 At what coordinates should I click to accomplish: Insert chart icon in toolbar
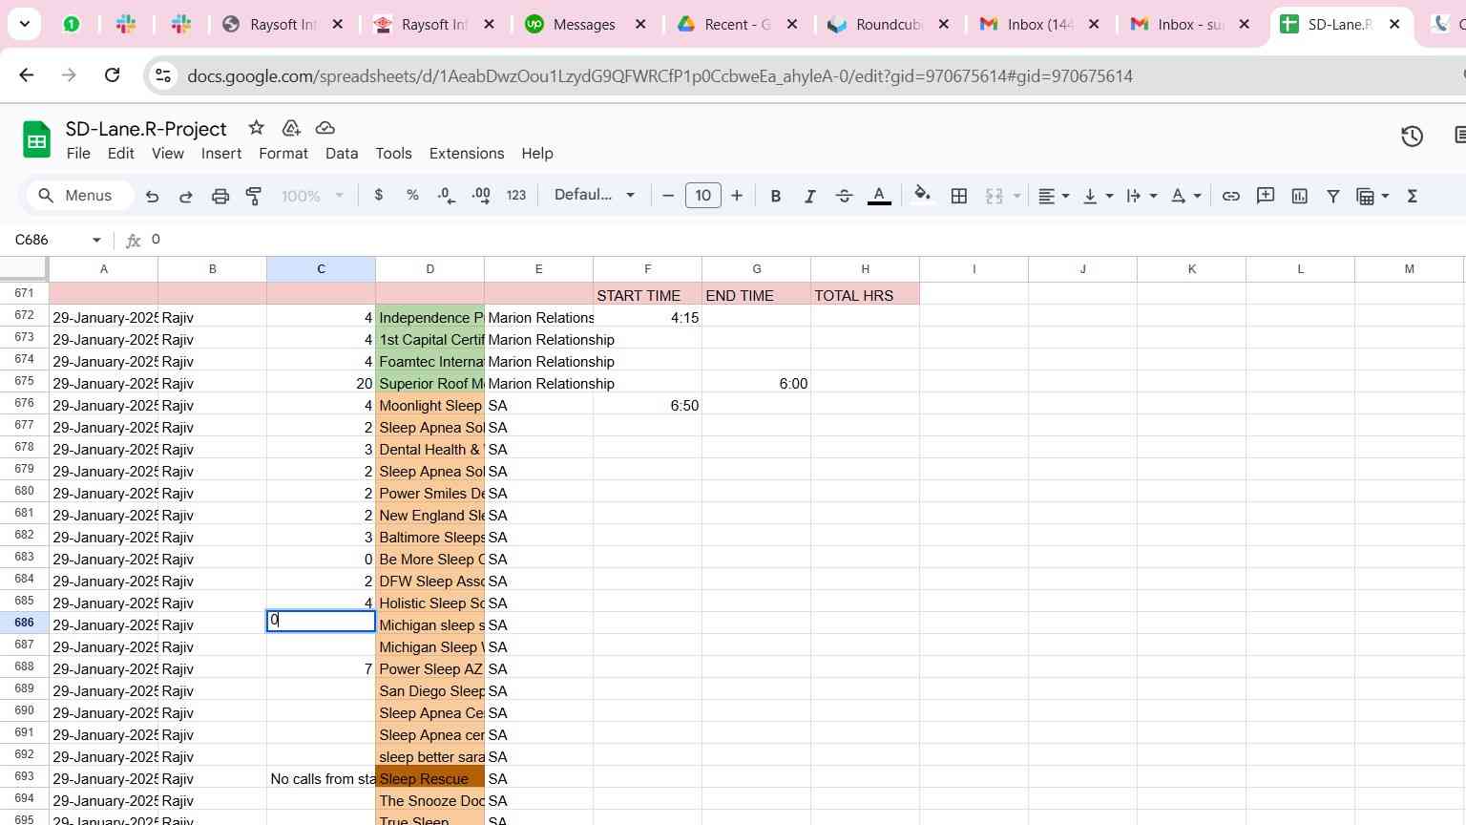coord(1300,196)
